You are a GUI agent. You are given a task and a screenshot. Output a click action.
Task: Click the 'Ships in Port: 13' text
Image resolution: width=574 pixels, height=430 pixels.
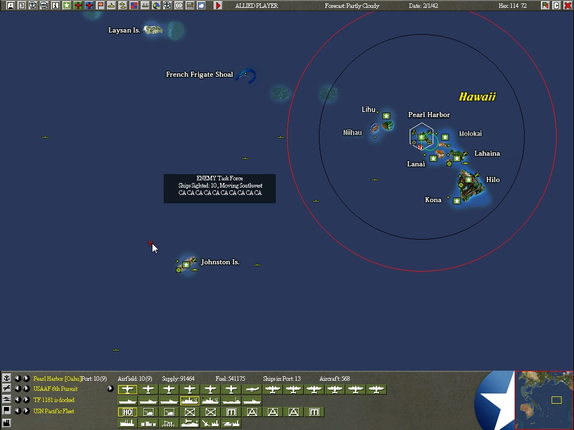click(x=281, y=378)
